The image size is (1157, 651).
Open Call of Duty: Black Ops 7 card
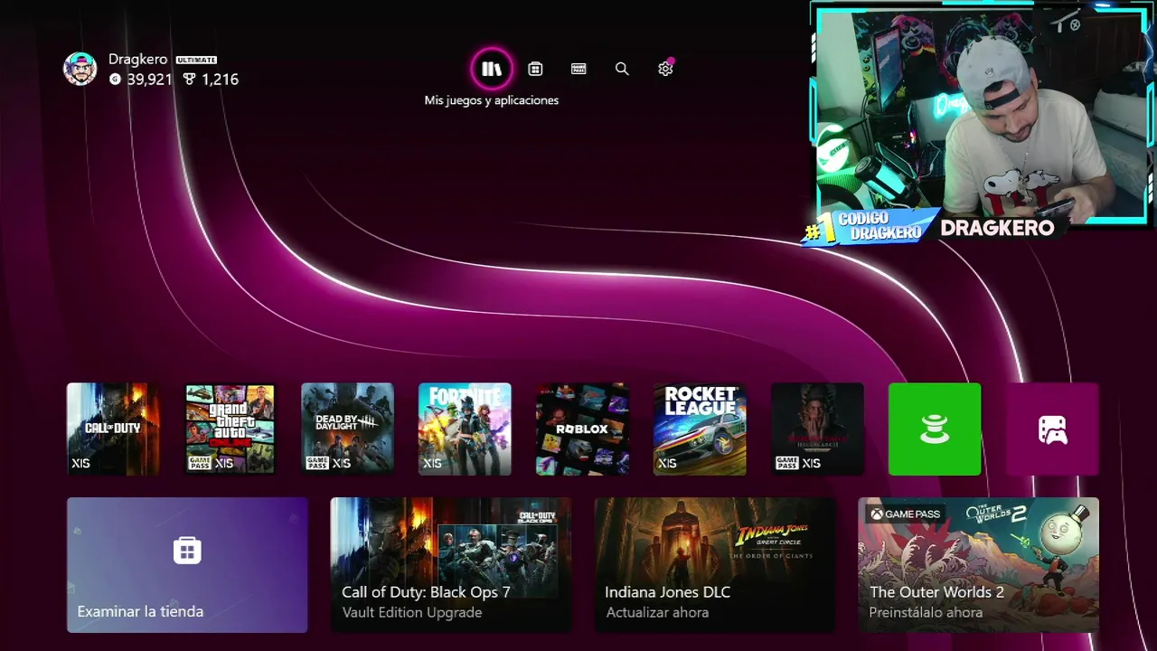point(451,565)
